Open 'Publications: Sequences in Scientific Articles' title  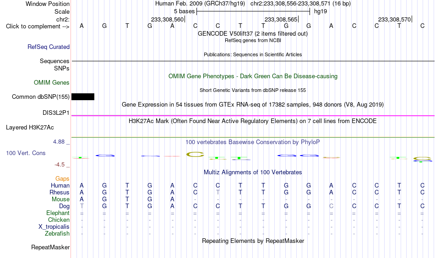tap(253, 54)
